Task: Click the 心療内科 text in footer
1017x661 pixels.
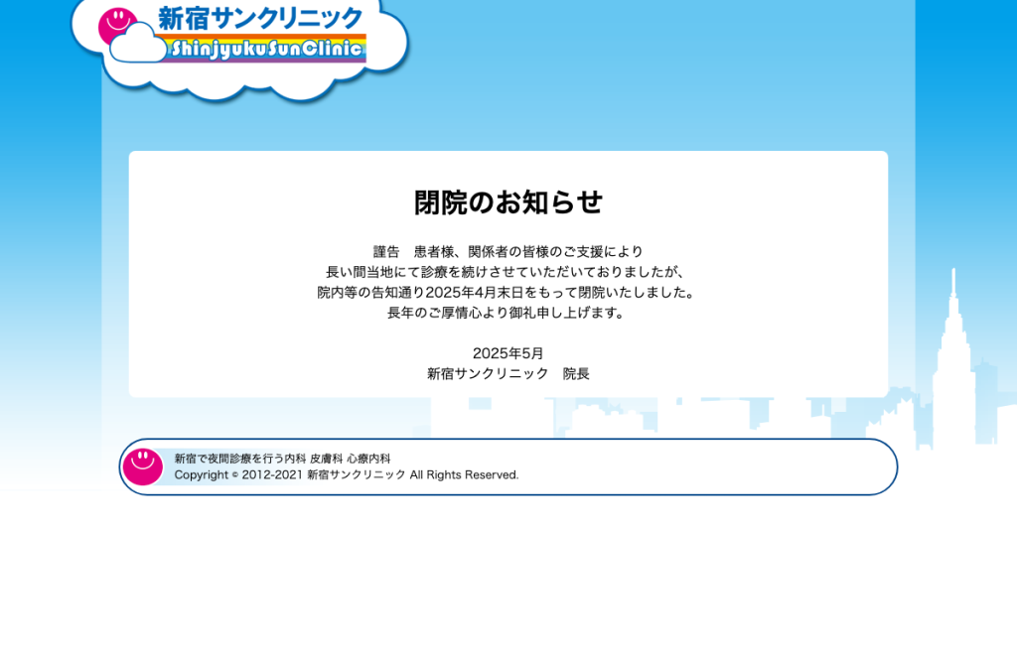Action: 368,459
